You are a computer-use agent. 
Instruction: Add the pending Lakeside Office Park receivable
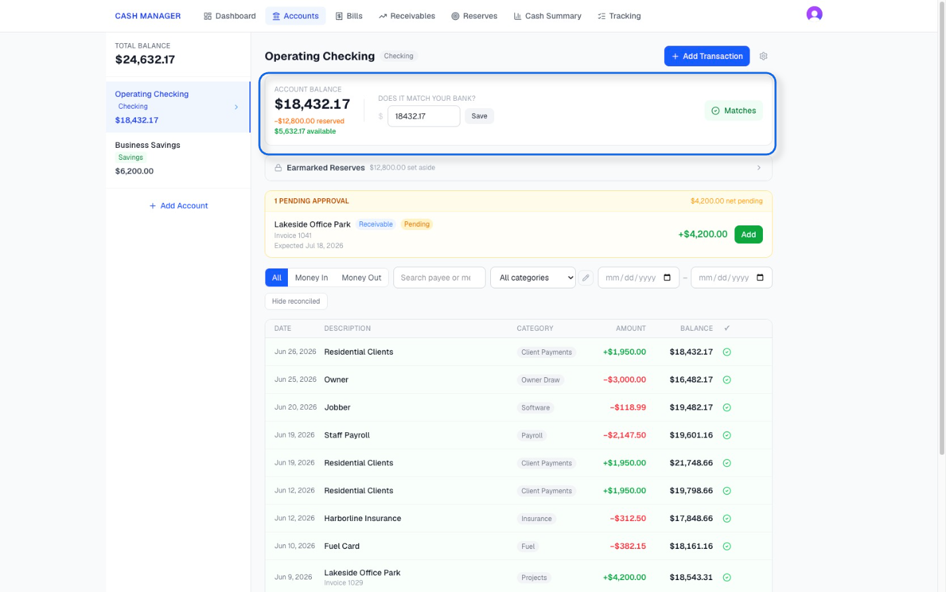click(x=748, y=235)
